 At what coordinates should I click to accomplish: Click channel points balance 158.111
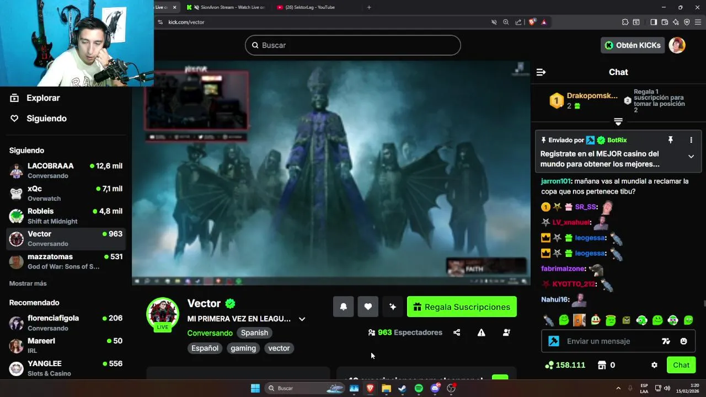pos(565,365)
